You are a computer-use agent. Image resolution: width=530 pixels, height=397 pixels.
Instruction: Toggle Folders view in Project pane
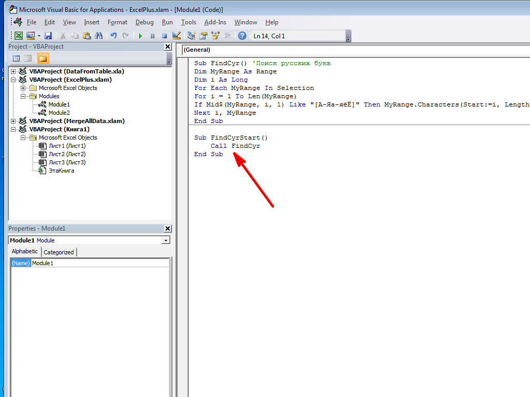[42, 58]
